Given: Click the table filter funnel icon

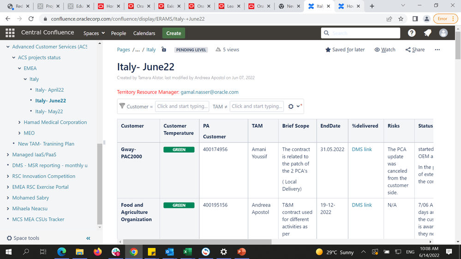Looking at the screenshot, I should pyautogui.click(x=122, y=106).
